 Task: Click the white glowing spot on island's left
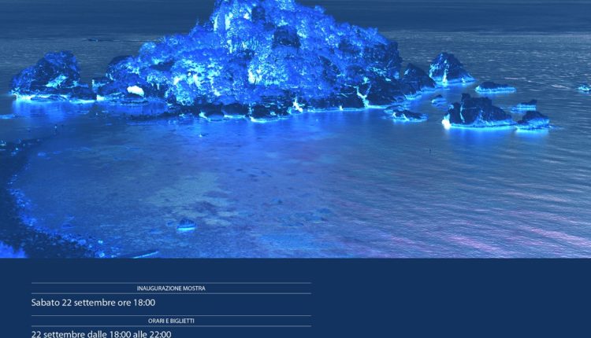pyautogui.click(x=136, y=90)
